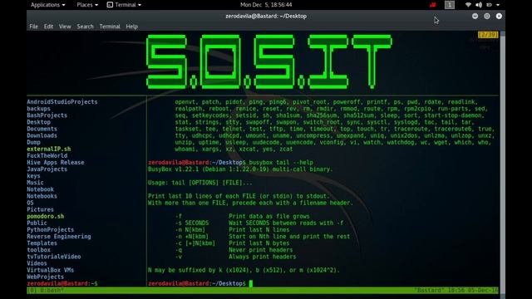Open the Search menu
The width and height of the screenshot is (532, 299).
[x=85, y=27]
